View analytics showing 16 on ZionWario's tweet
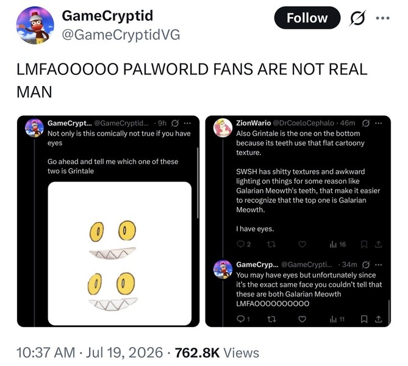 coord(338,244)
